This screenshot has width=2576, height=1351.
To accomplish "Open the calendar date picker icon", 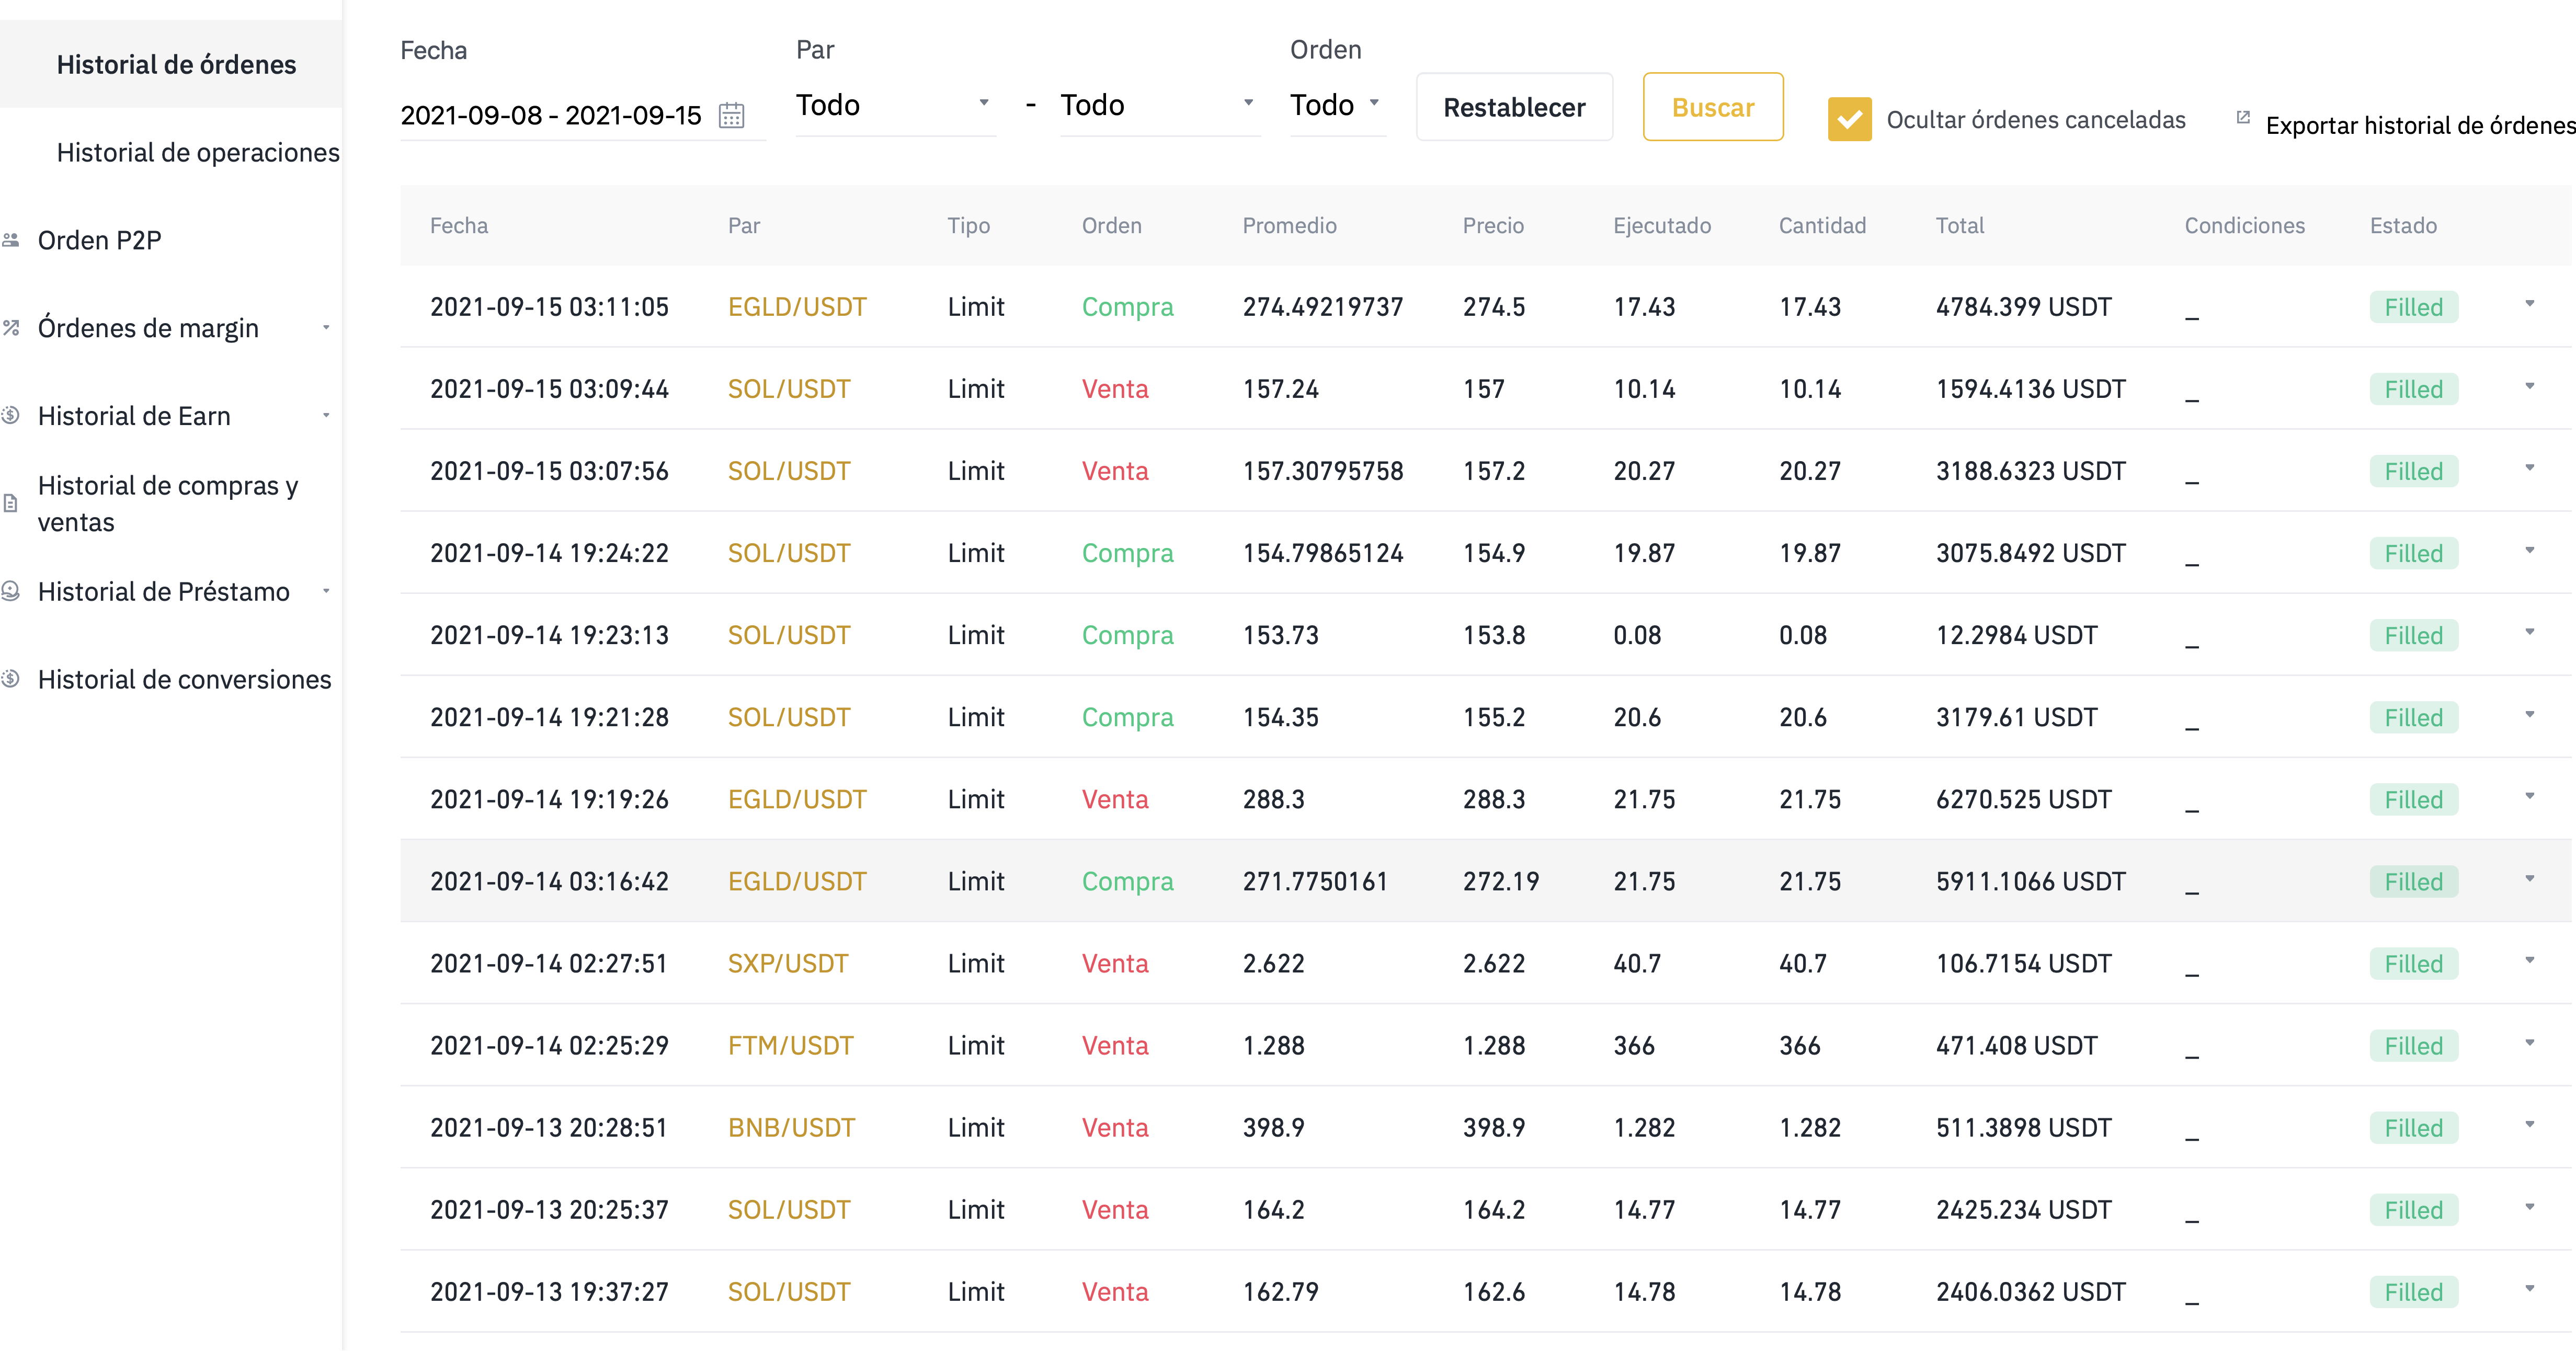I will (x=731, y=116).
